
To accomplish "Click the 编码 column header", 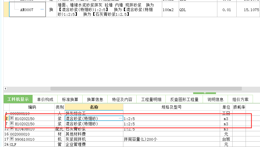I will click(32, 107).
